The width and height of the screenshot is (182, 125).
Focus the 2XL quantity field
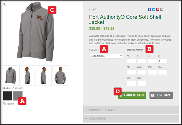142,72
